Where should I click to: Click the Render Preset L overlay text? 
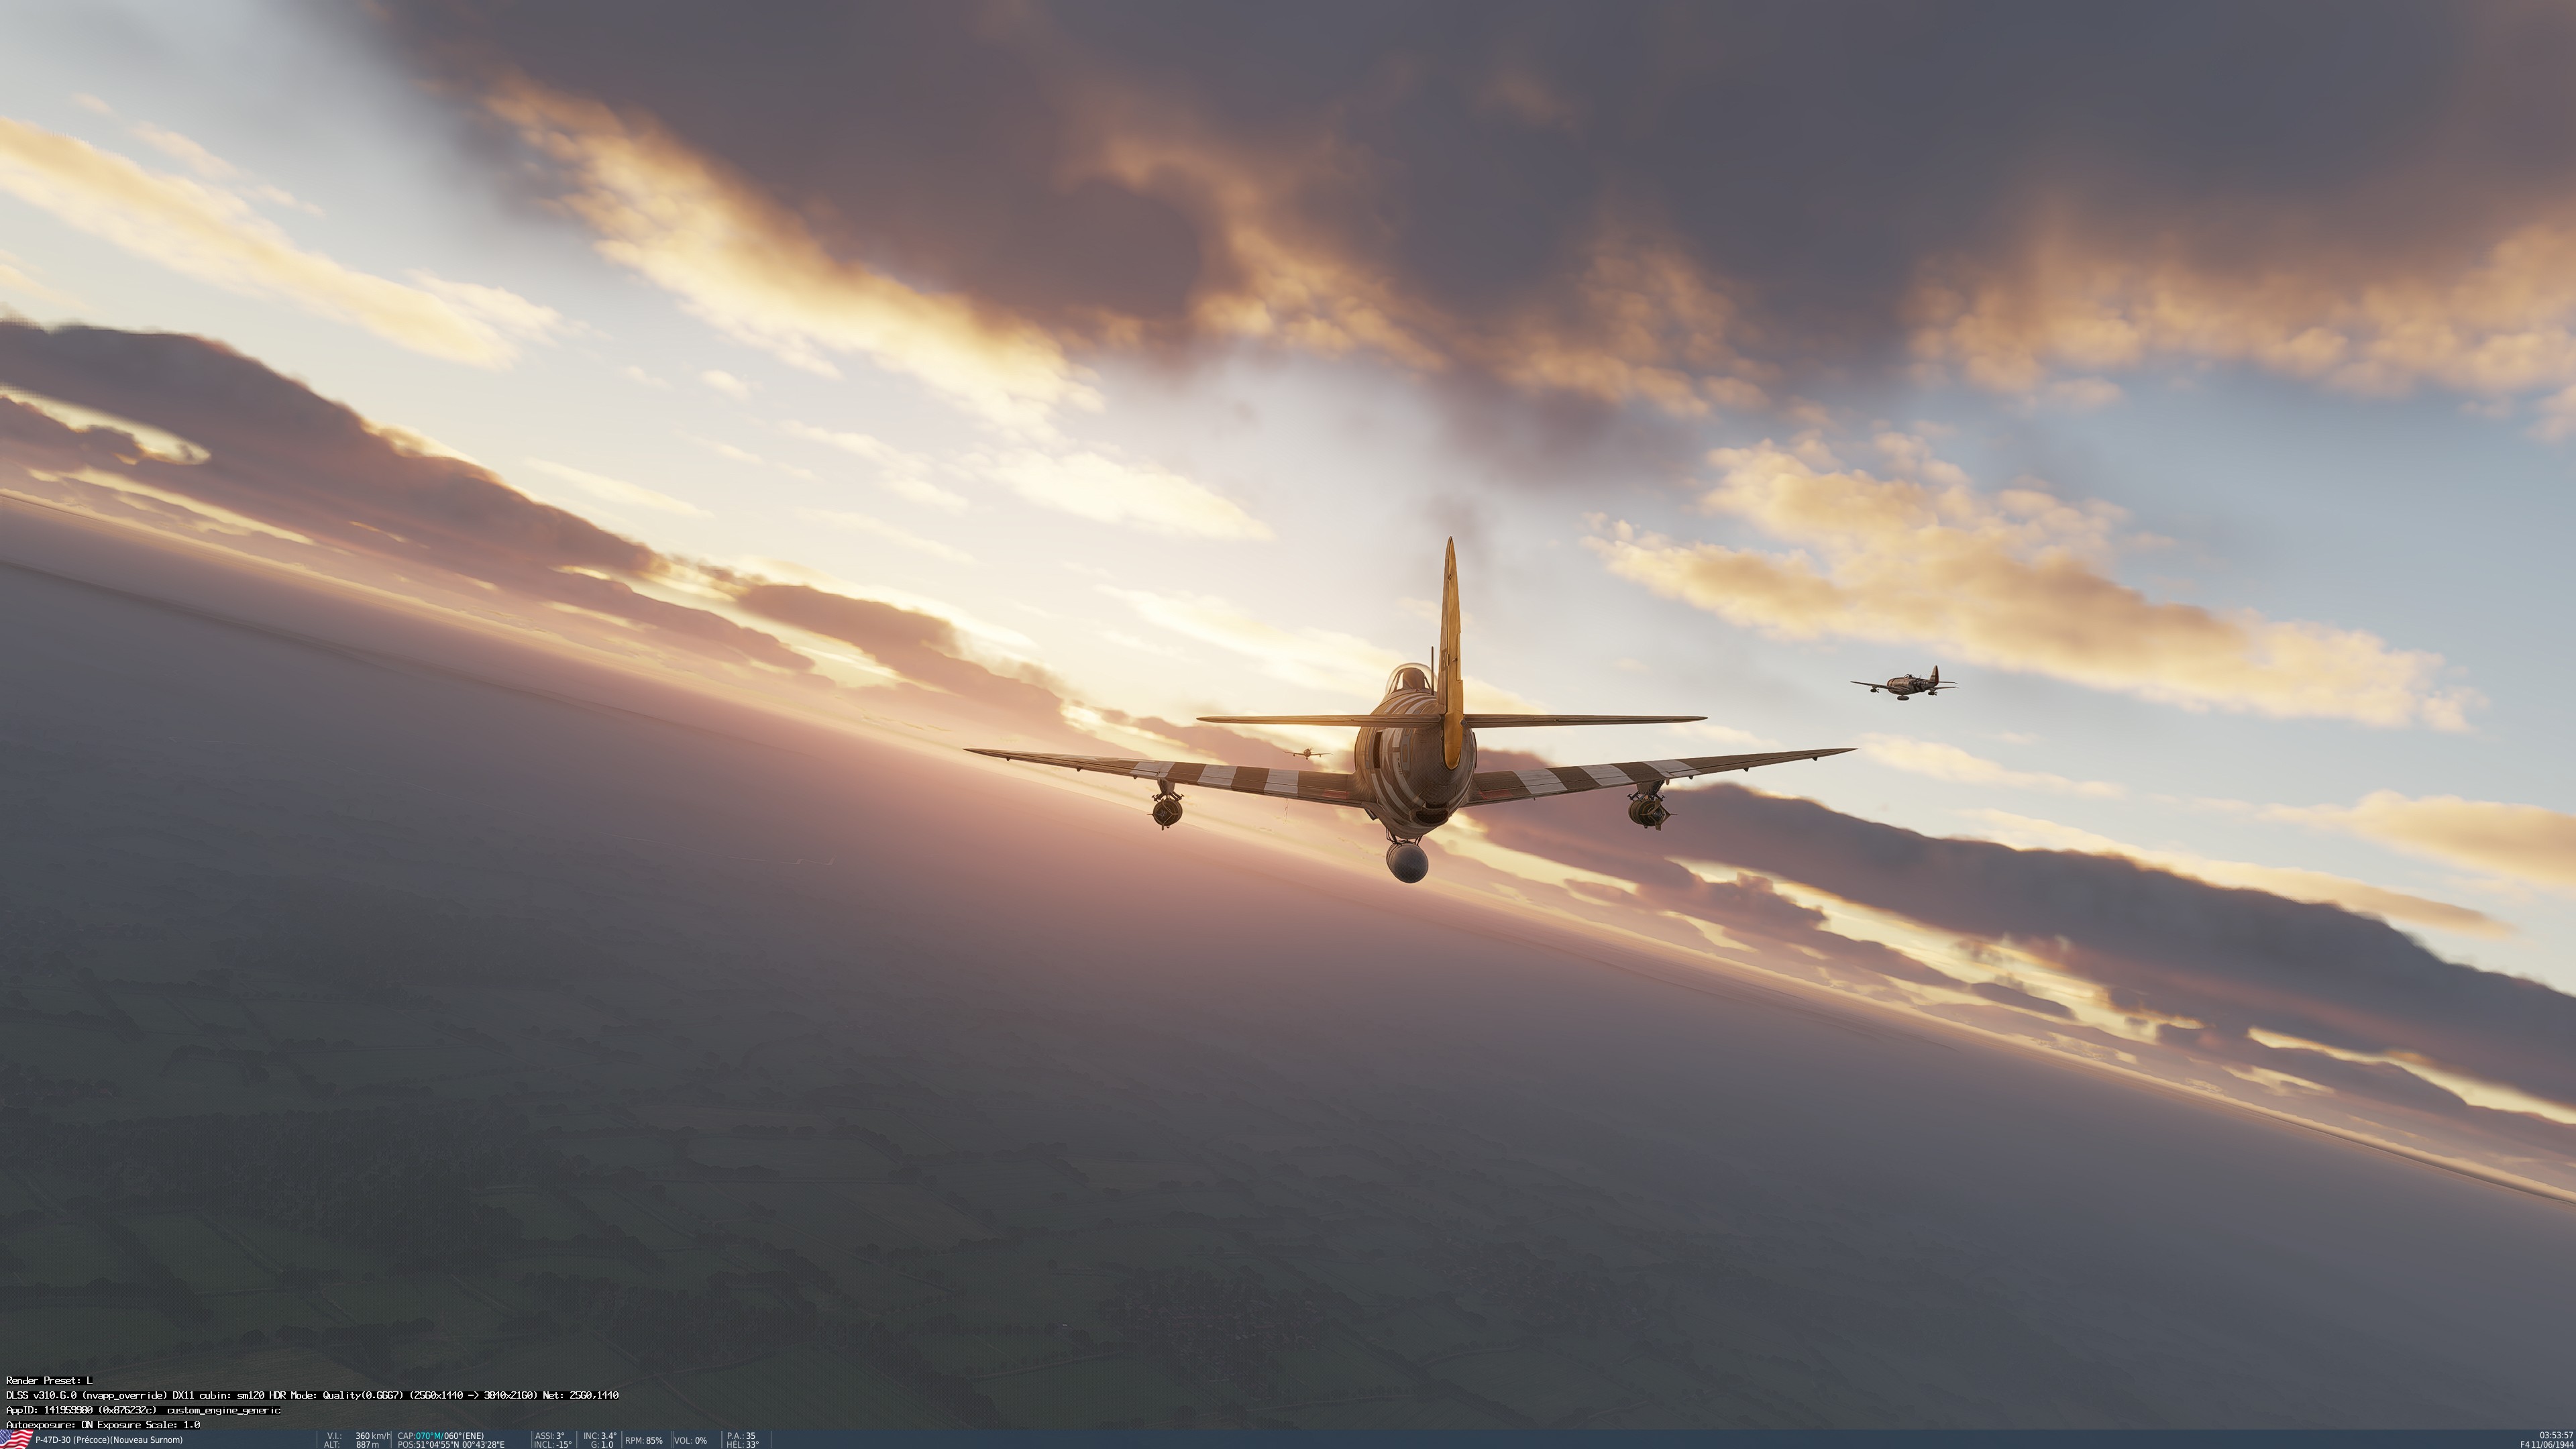click(49, 1380)
